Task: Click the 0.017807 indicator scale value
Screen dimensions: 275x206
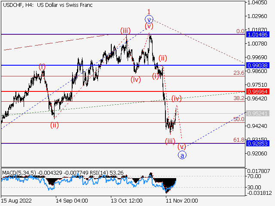Action: pyautogui.click(x=259, y=171)
